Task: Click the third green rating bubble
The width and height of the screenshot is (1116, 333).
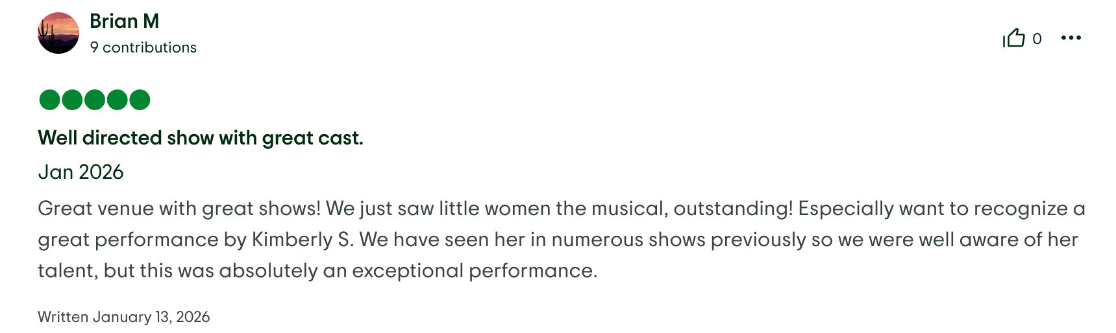Action: (x=95, y=100)
